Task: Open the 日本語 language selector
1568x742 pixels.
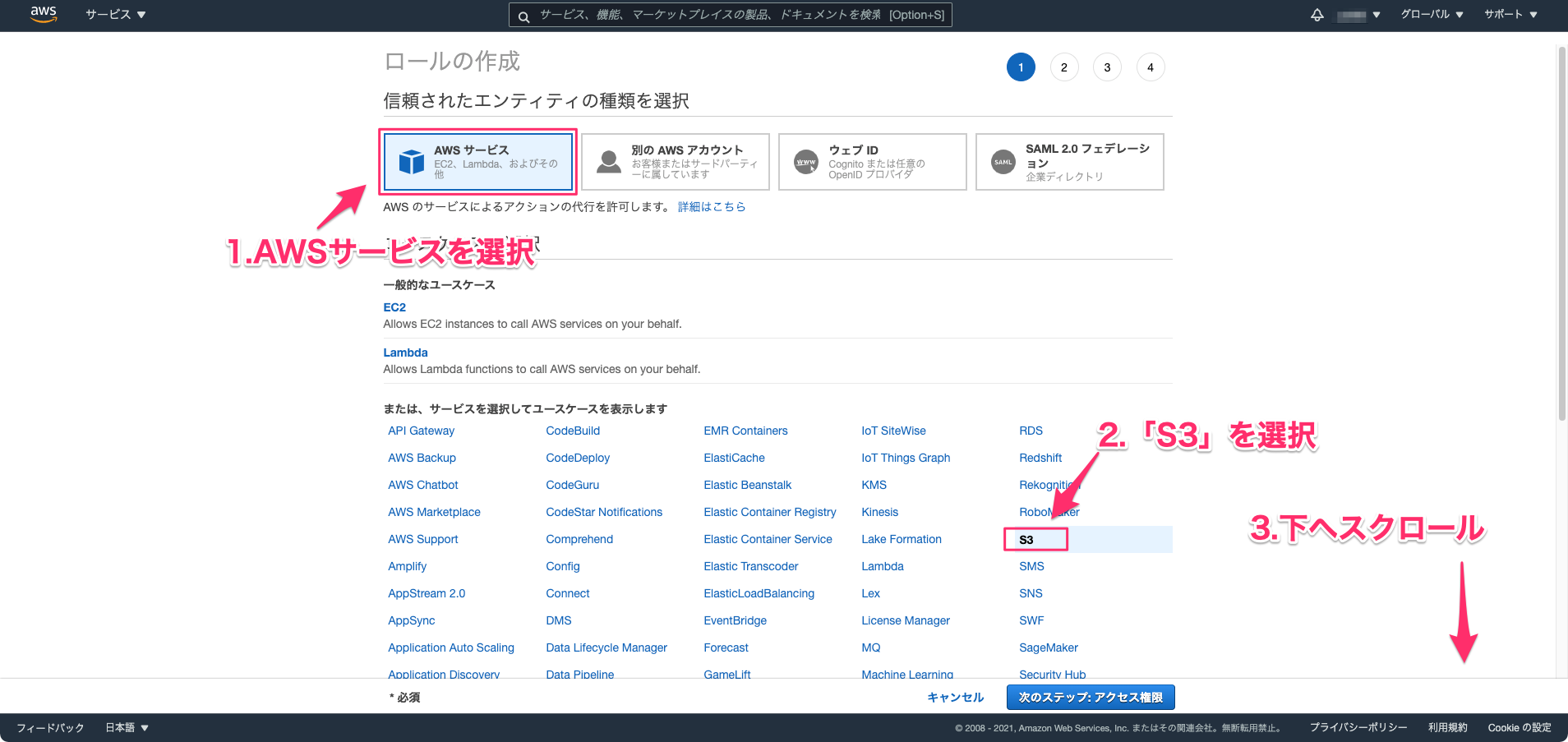Action: click(127, 728)
